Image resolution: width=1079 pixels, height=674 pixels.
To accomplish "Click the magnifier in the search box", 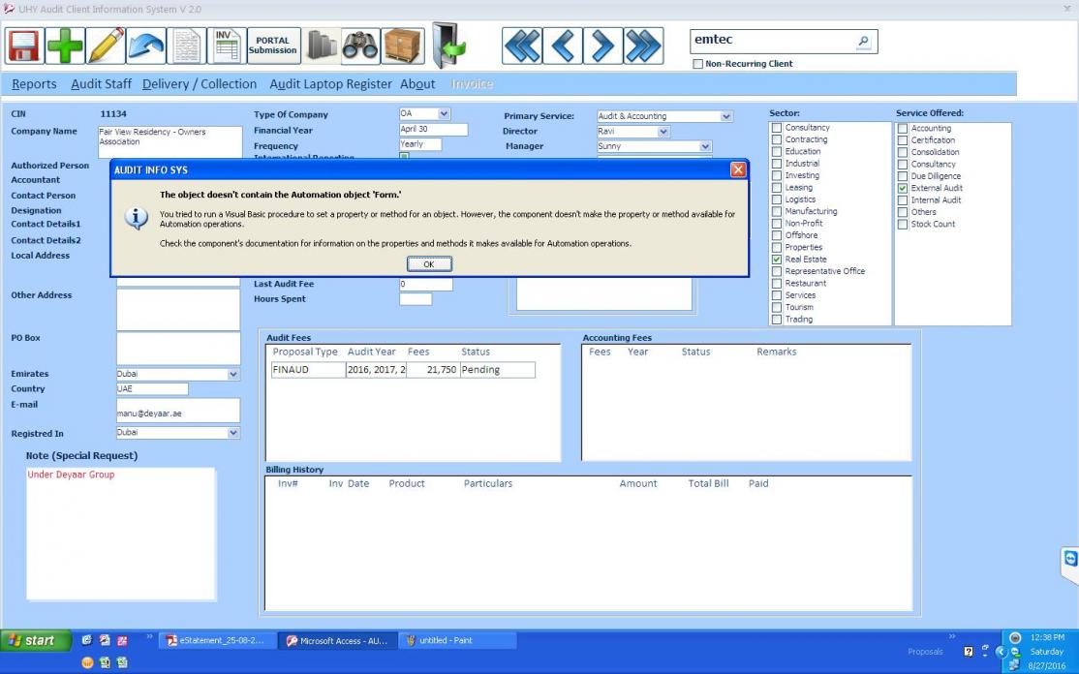I will (863, 42).
